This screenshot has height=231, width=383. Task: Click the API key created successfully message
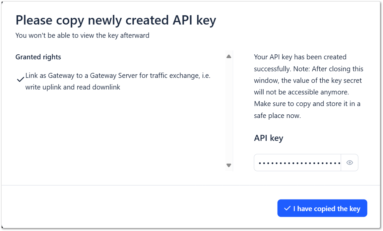pos(300,57)
